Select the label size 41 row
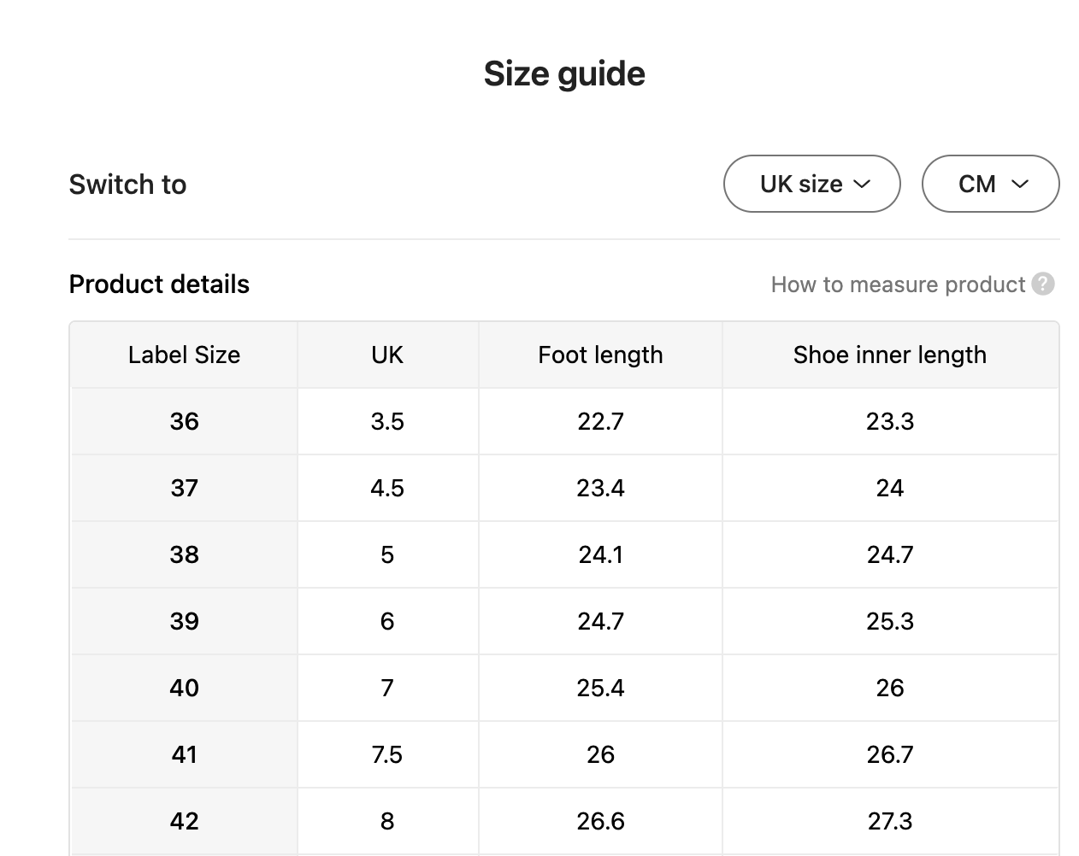1079x856 pixels. (184, 754)
